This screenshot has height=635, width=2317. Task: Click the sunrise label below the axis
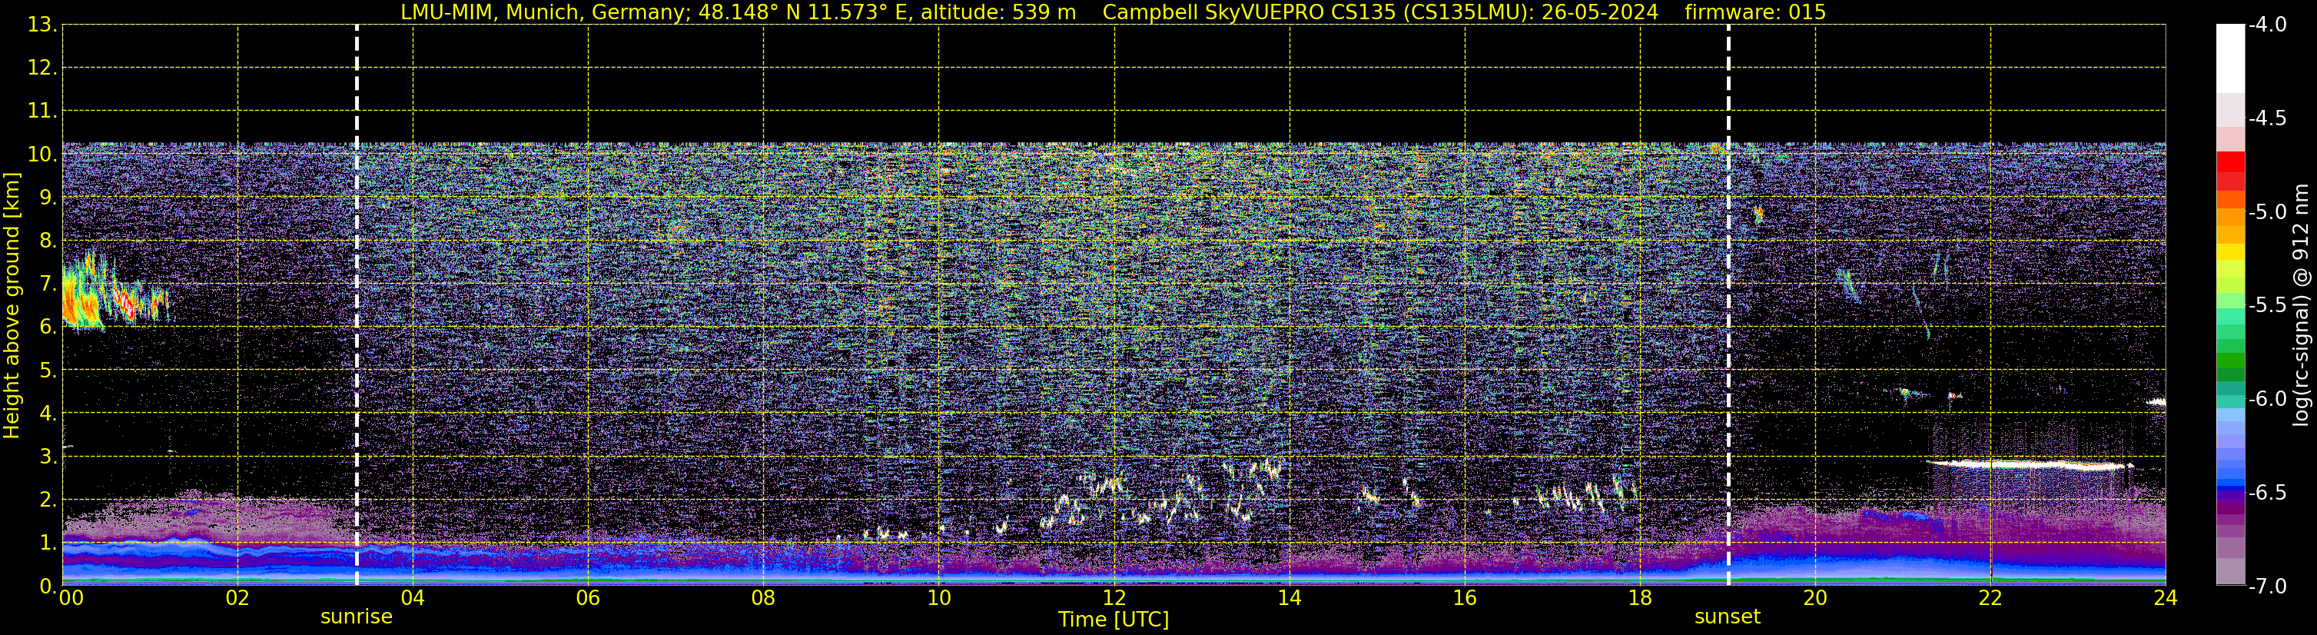356,617
